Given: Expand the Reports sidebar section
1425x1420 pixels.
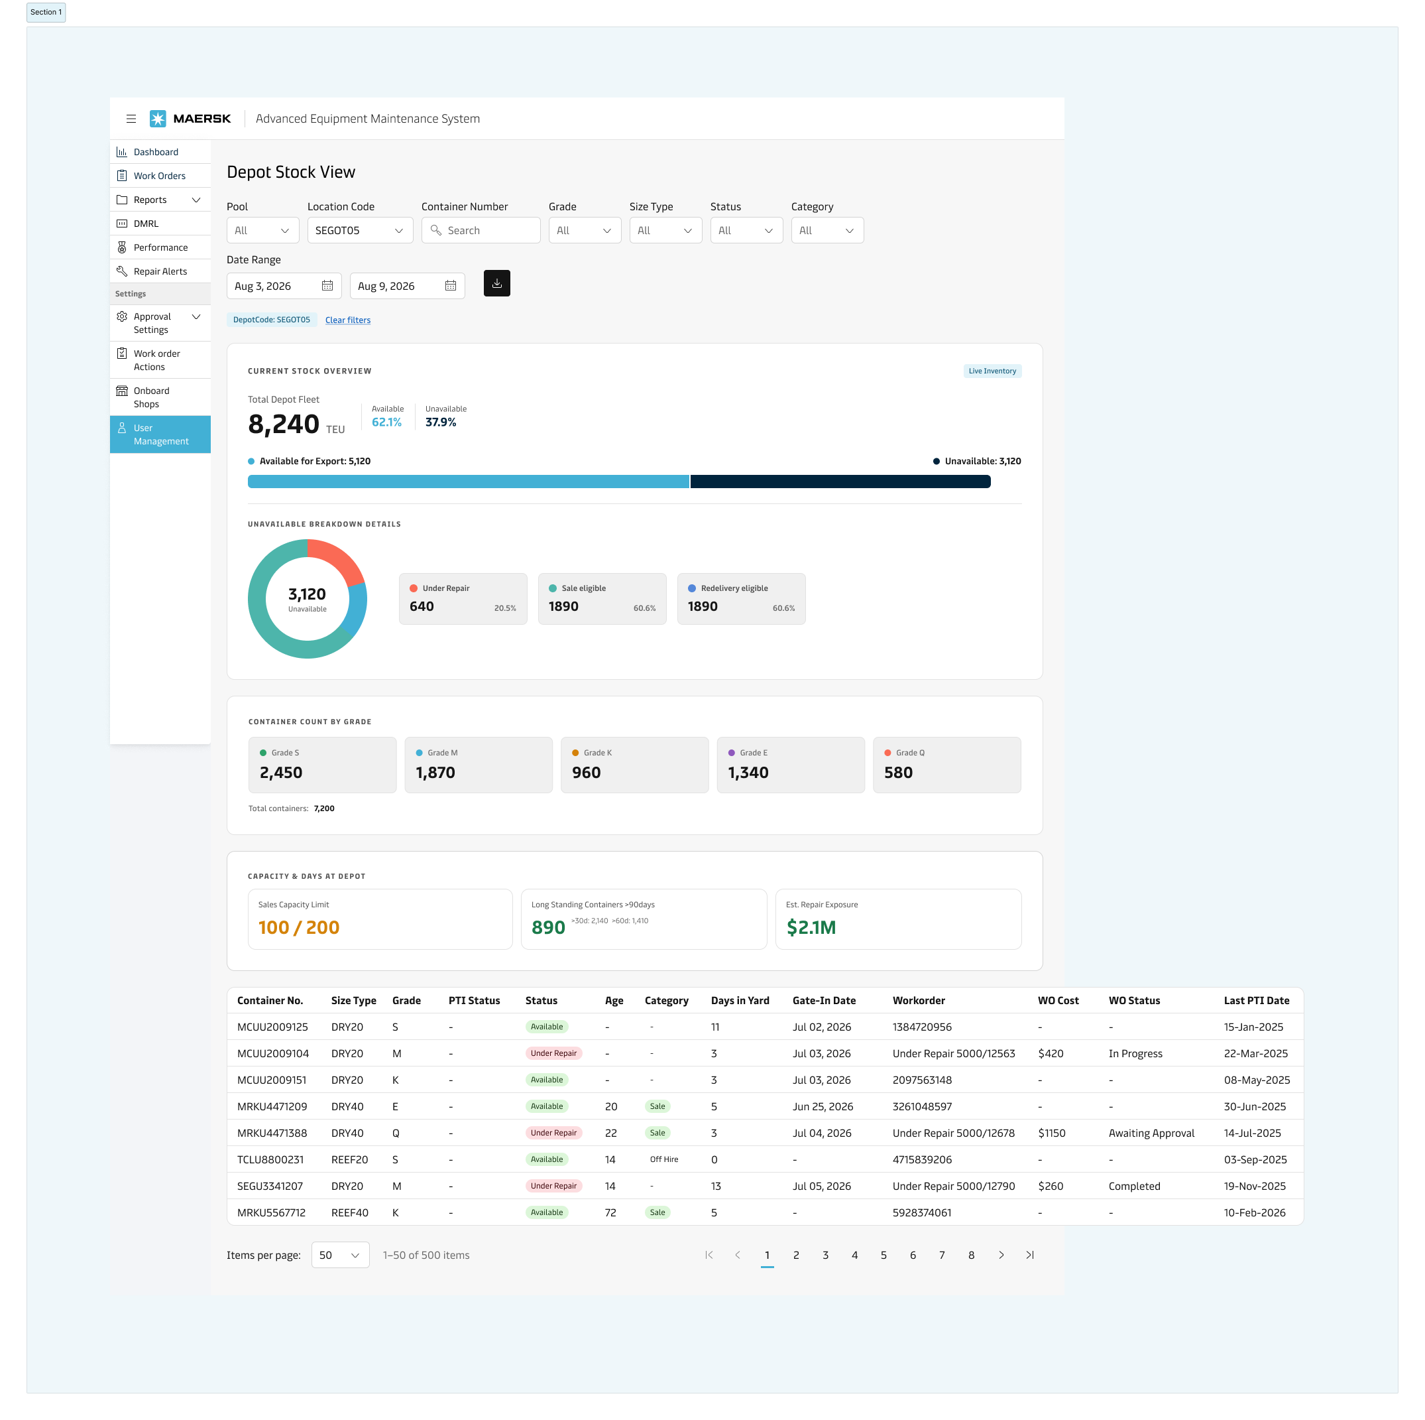Looking at the screenshot, I should [x=160, y=200].
